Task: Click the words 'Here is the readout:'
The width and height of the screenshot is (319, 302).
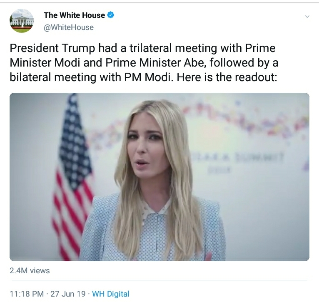Action: click(227, 77)
